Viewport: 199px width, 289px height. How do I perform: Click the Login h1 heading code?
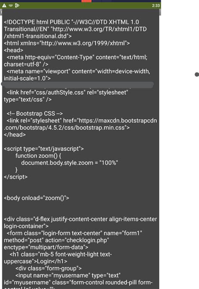tap(58, 257)
